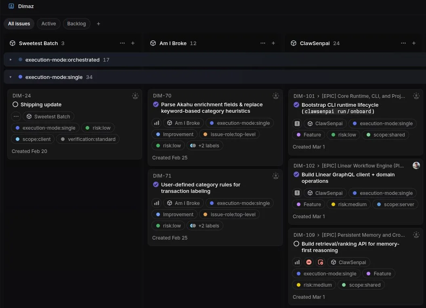Screen dimensions: 426x308
Task: Click Feature label on DIM-109 card
Action: pos(379,274)
